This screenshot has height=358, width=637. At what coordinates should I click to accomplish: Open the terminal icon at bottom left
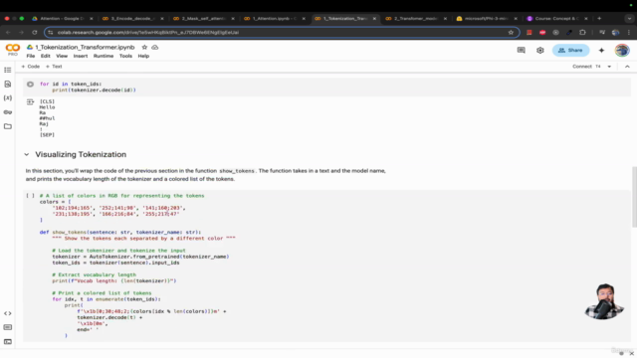(7, 341)
